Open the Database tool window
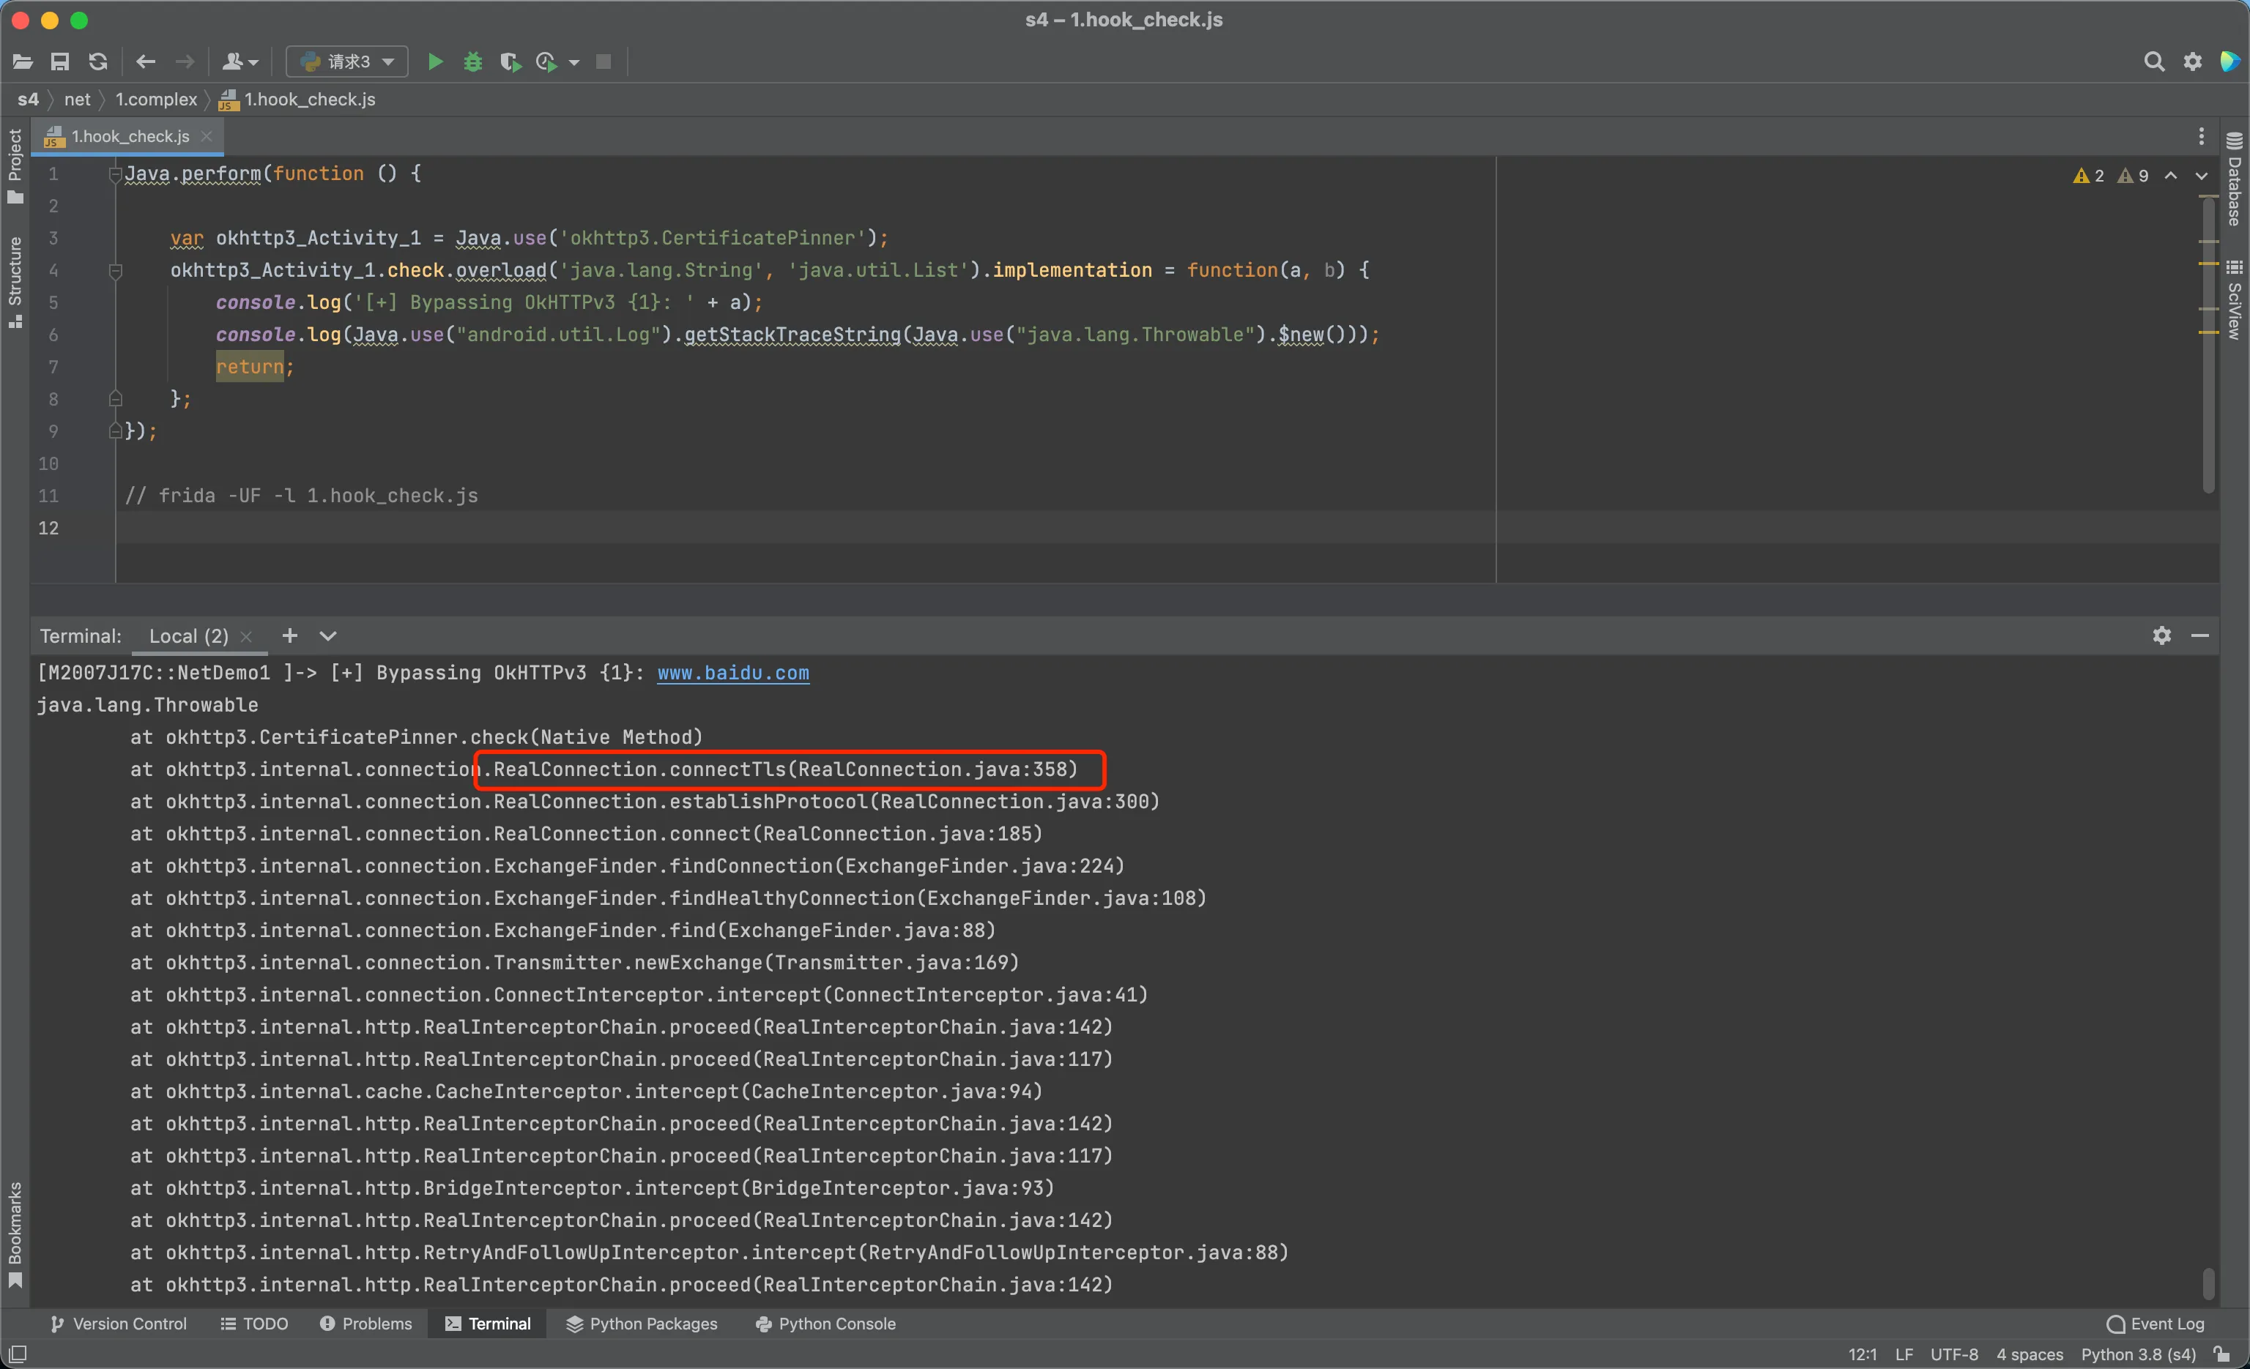This screenshot has width=2250, height=1369. click(2234, 179)
